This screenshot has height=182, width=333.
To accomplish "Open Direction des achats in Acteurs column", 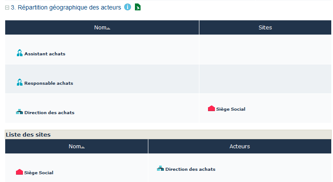I will point(190,169).
